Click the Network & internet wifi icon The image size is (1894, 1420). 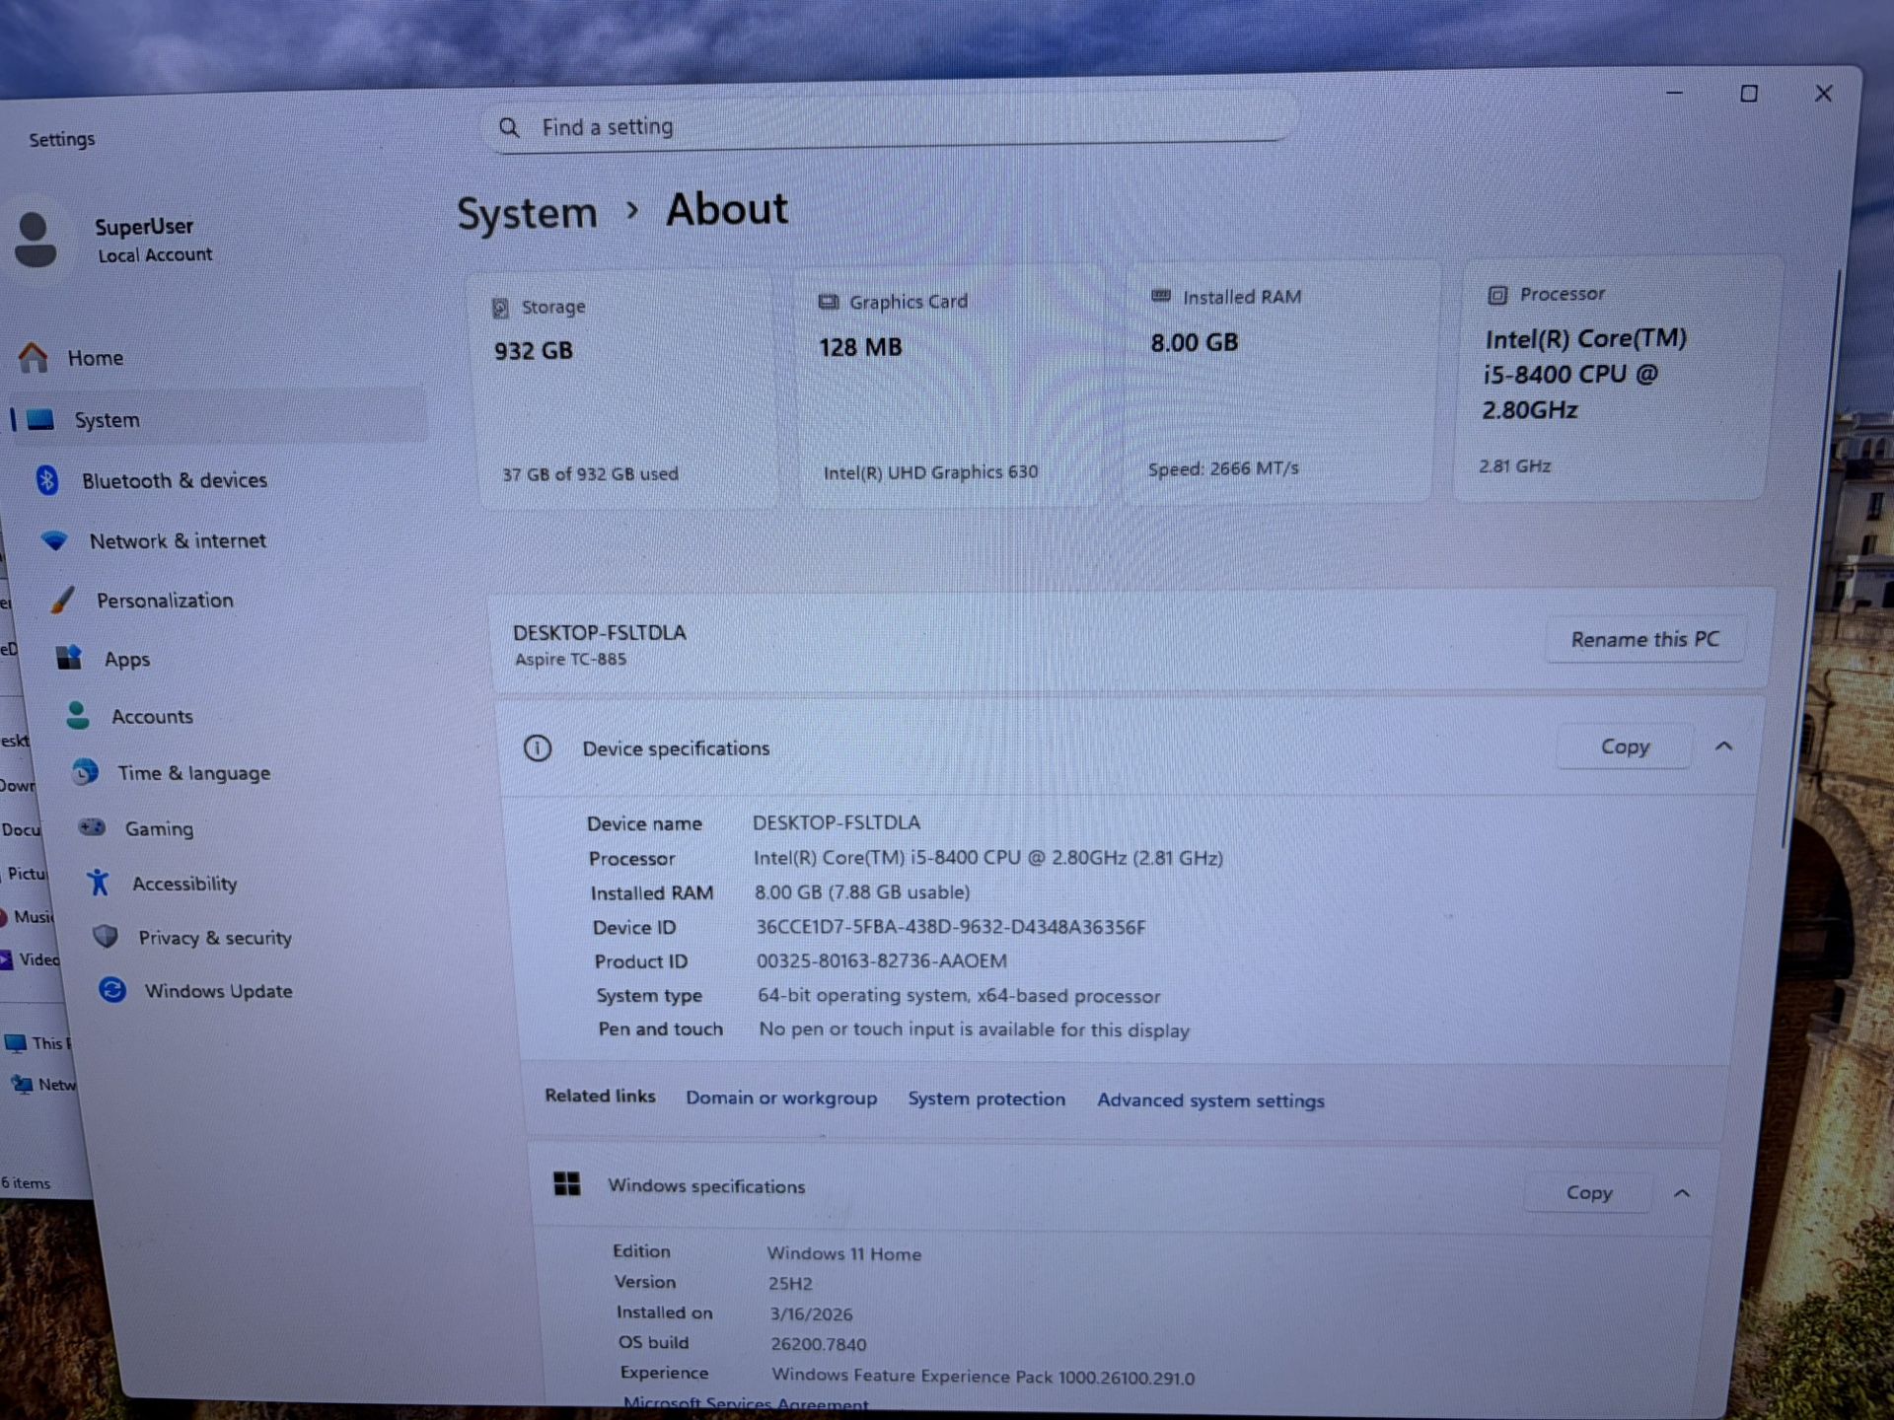tap(54, 540)
